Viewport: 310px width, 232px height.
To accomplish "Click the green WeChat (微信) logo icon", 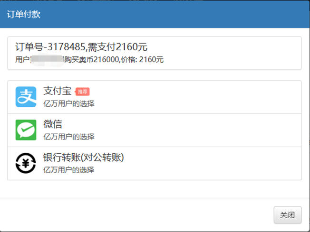I will 26,130.
